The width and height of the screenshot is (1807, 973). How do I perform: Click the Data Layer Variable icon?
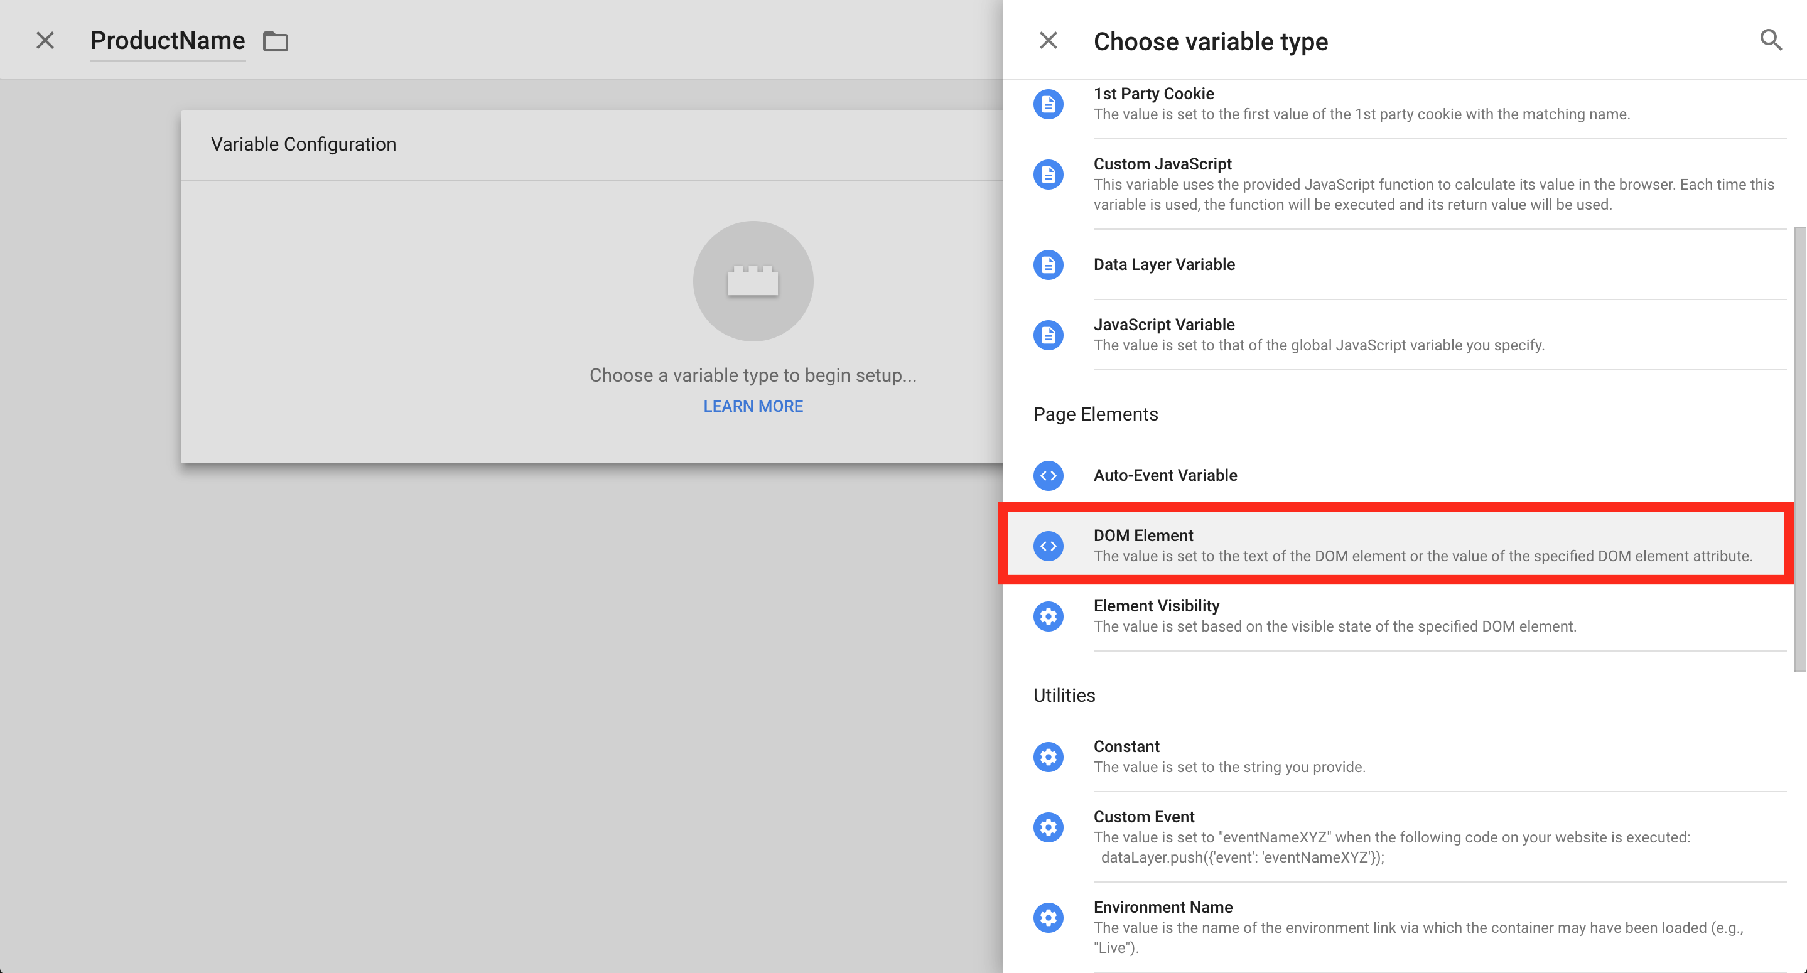coord(1048,264)
